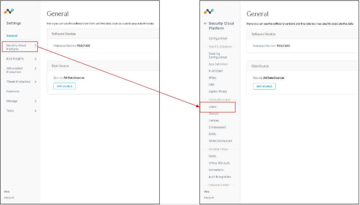Open Explicit Proxy settings
This screenshot has height=205, width=360.
[218, 91]
